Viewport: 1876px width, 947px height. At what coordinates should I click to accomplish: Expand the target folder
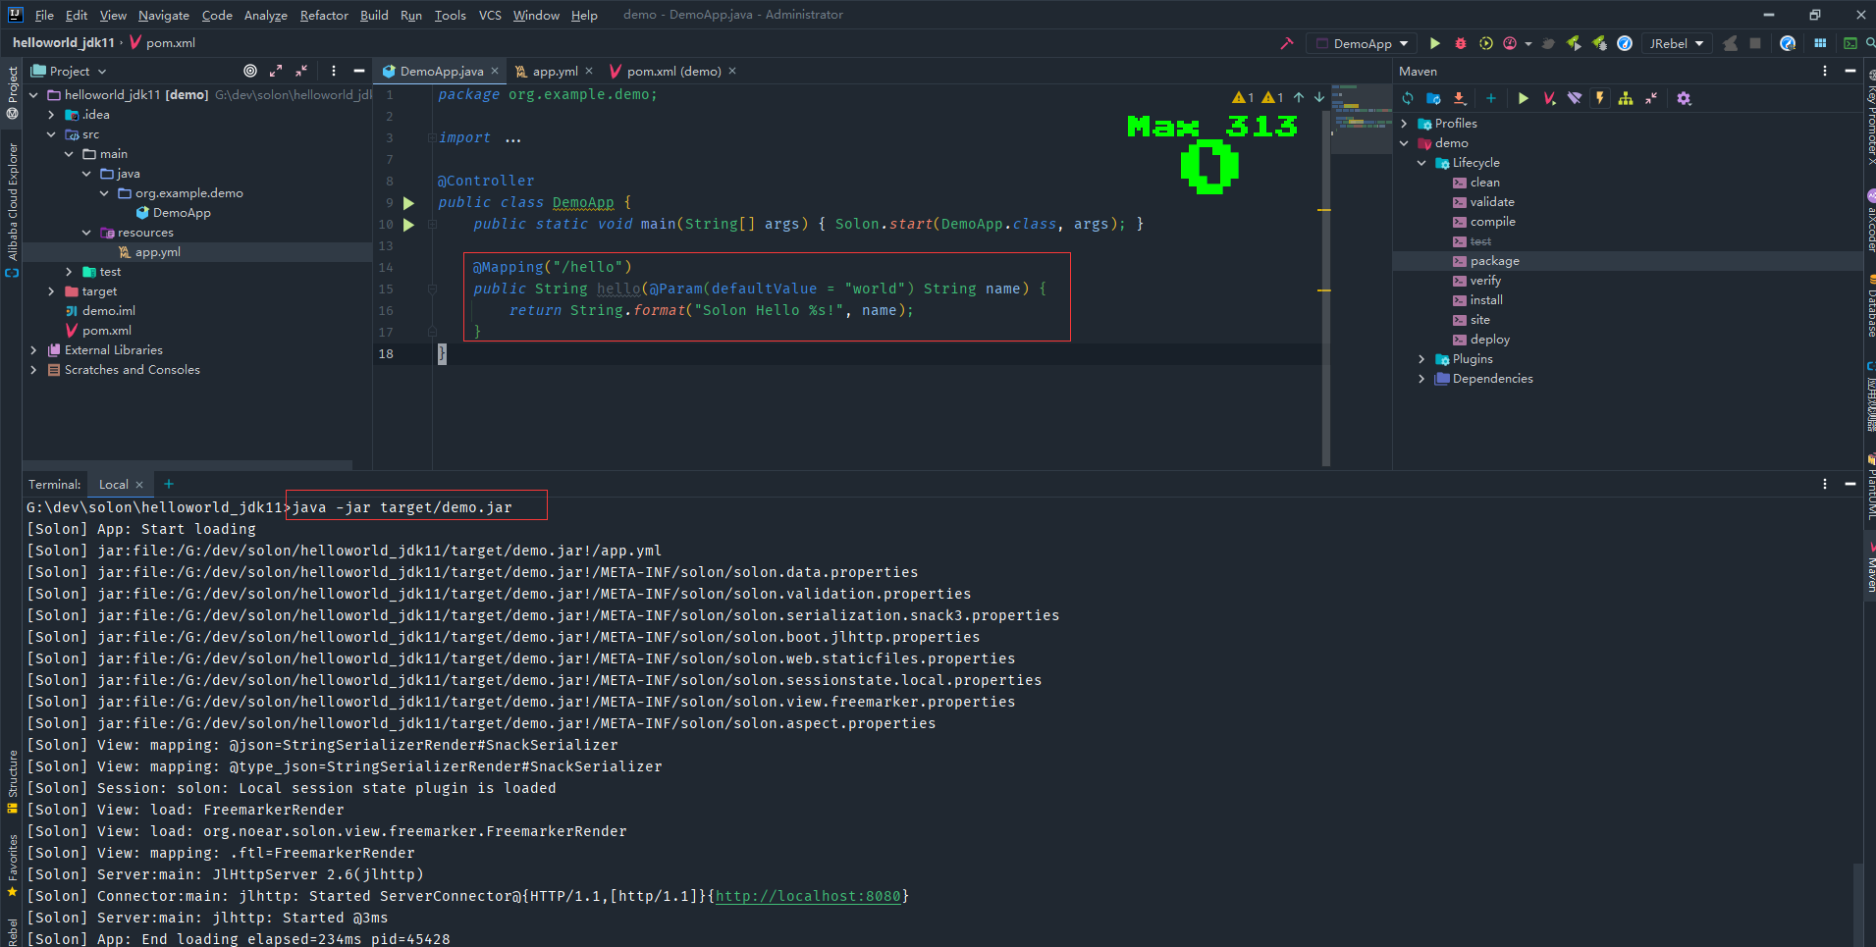coord(51,291)
